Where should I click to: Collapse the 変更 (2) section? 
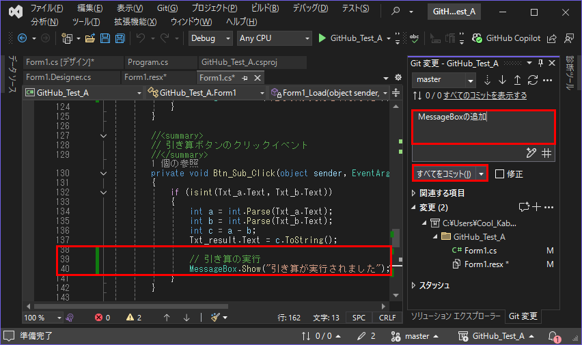coord(414,207)
